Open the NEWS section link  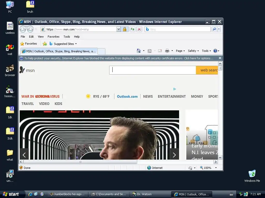148,96
